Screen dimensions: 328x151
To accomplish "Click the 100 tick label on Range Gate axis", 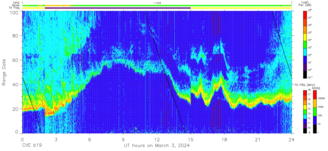I will point(14,12).
